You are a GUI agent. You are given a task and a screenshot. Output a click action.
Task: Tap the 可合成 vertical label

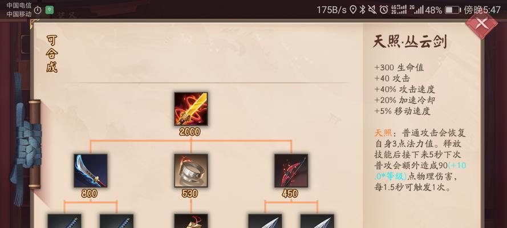click(52, 54)
